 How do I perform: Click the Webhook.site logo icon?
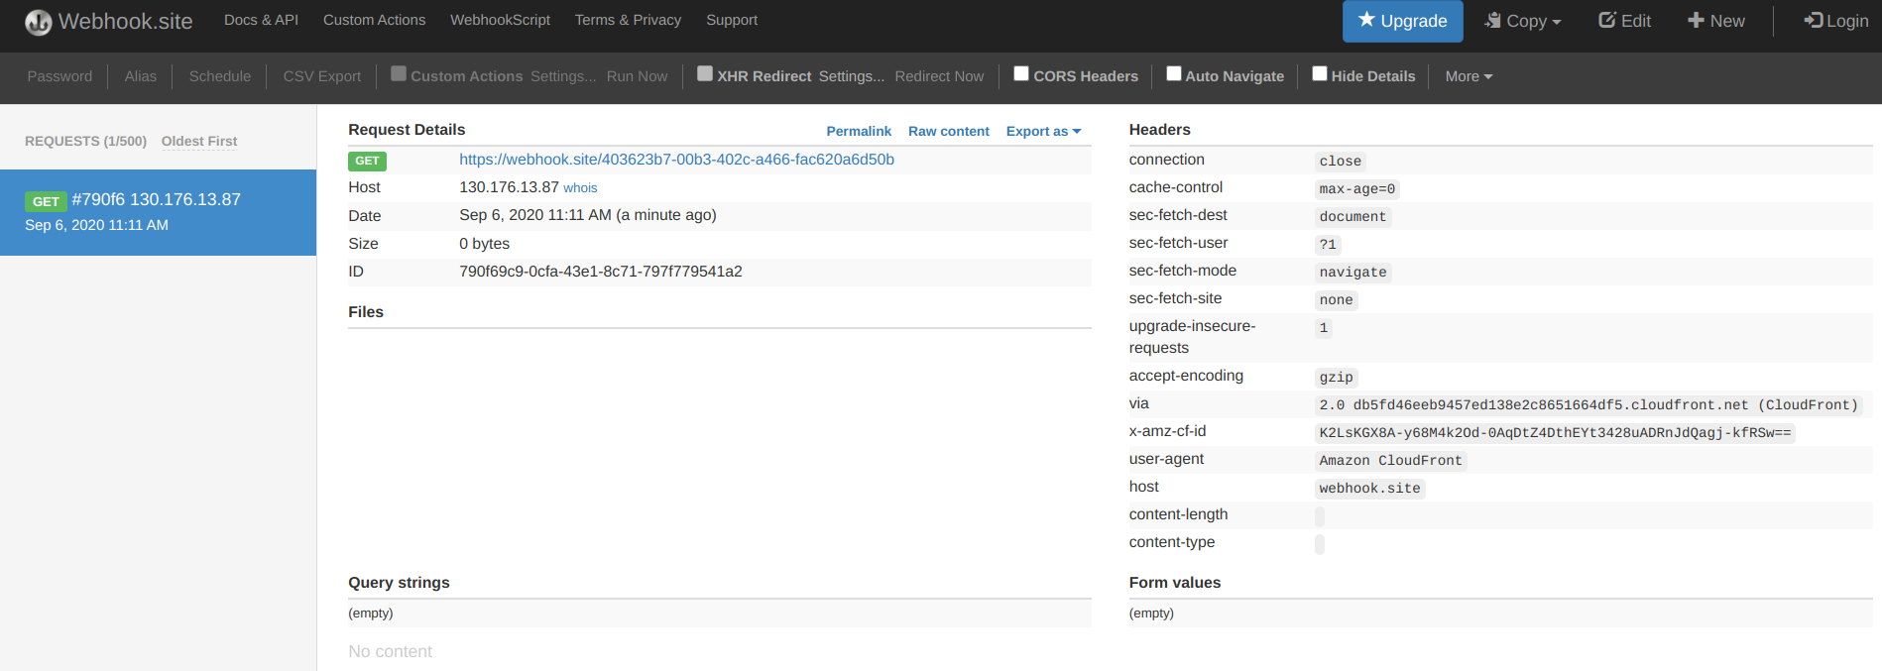(38, 22)
